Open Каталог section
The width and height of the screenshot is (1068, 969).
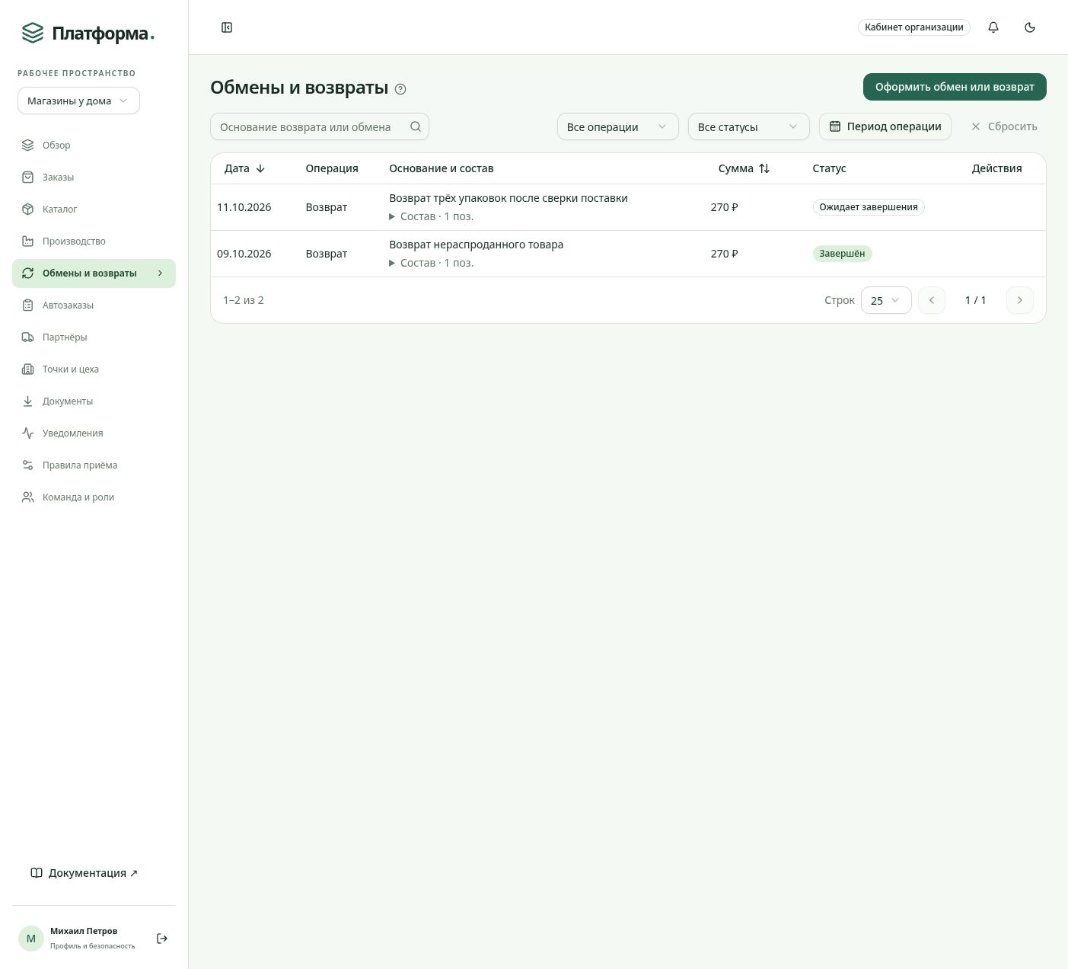94,209
